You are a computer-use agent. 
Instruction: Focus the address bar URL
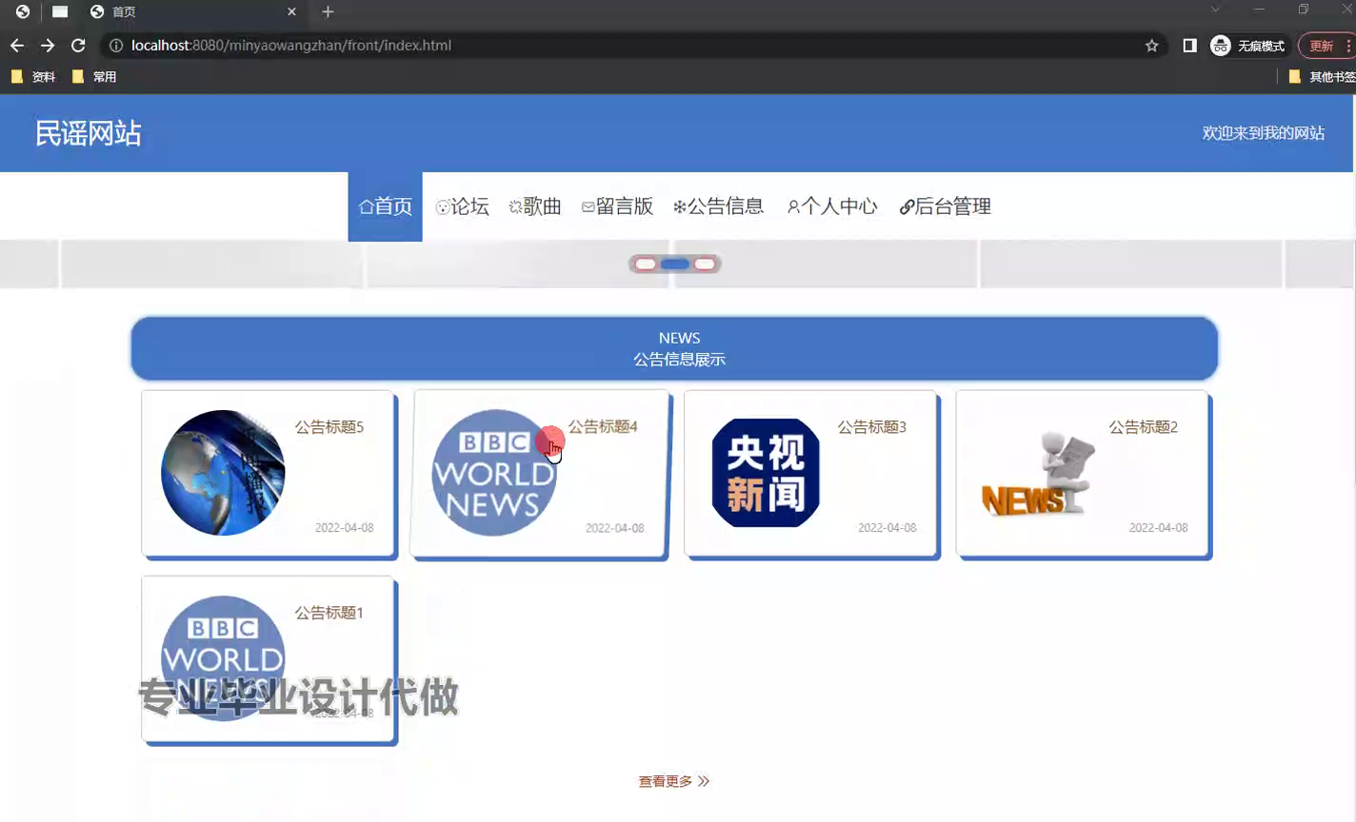click(x=291, y=46)
